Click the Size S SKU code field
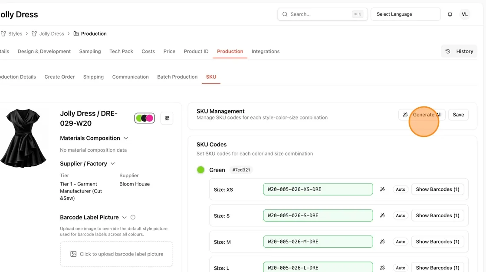 click(318, 216)
